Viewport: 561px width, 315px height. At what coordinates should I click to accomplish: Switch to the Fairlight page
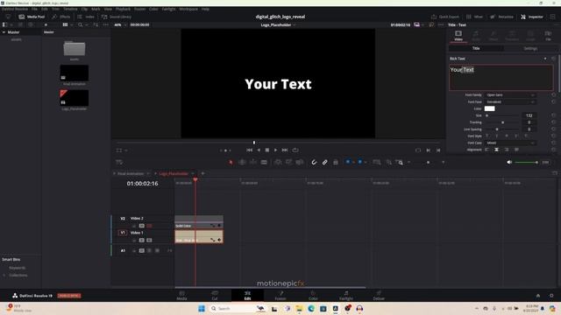[346, 296]
